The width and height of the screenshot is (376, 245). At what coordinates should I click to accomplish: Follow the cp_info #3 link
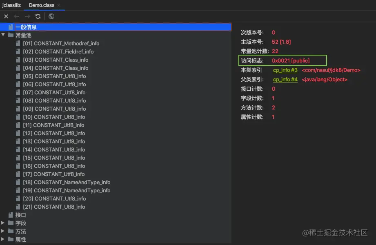click(285, 70)
